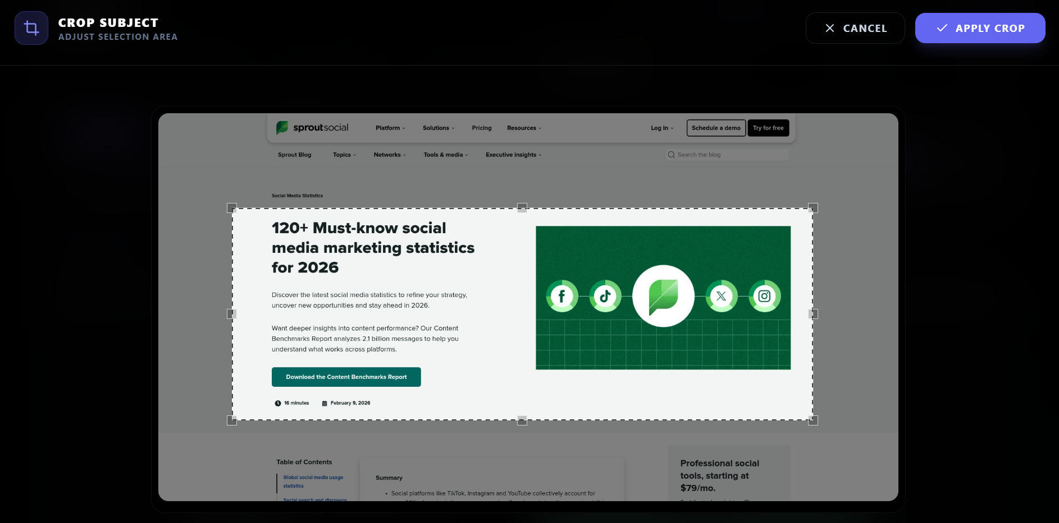Click the Instagram icon in the hero graphic

tap(764, 296)
